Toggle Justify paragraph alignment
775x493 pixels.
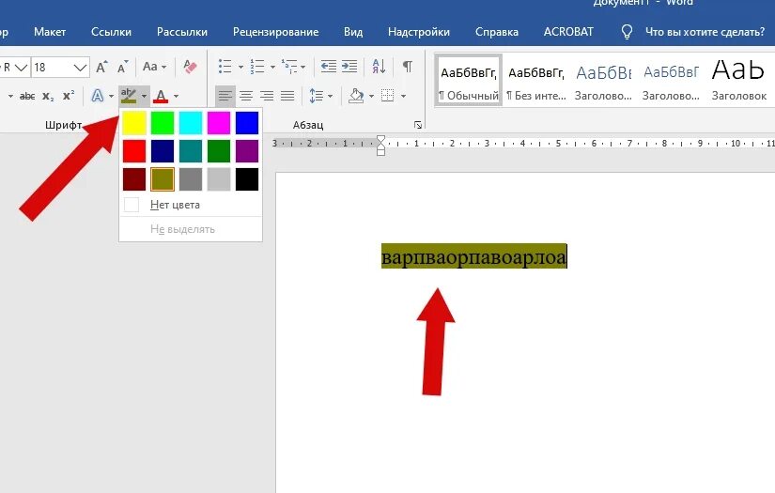287,96
